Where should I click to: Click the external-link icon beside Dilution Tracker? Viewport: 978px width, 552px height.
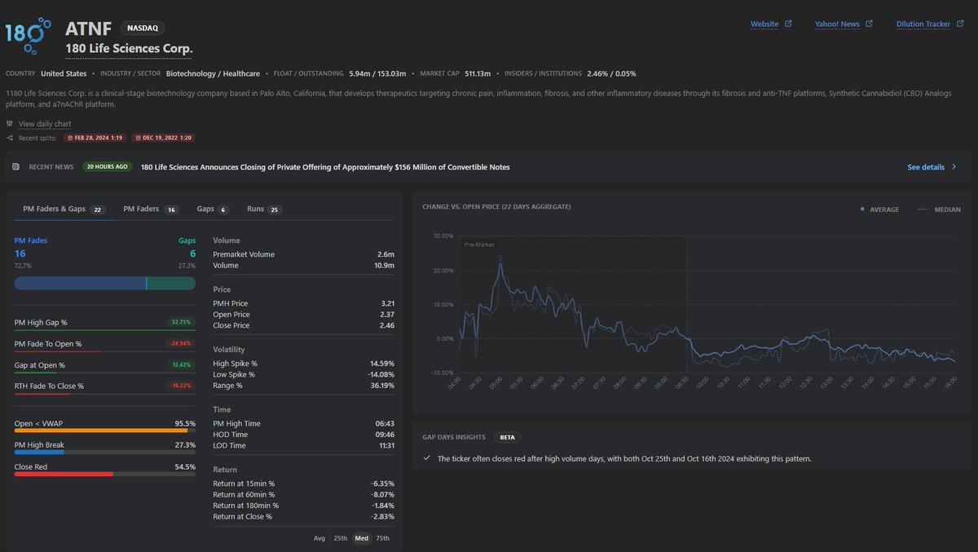click(959, 24)
